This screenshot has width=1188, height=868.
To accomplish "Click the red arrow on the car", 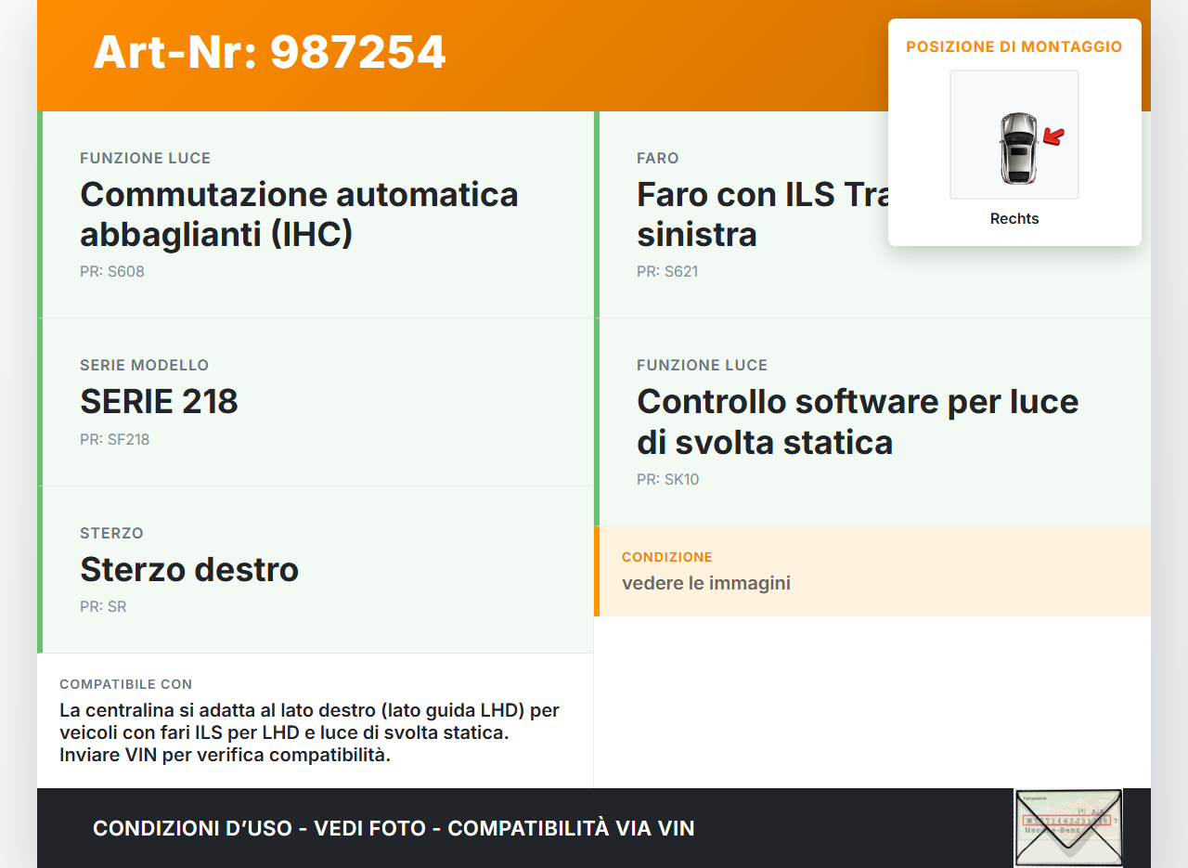I will (1053, 137).
